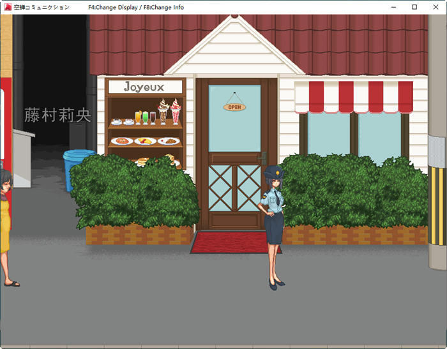
Task: Click the 藤村莉央 name text
Action: click(x=57, y=115)
